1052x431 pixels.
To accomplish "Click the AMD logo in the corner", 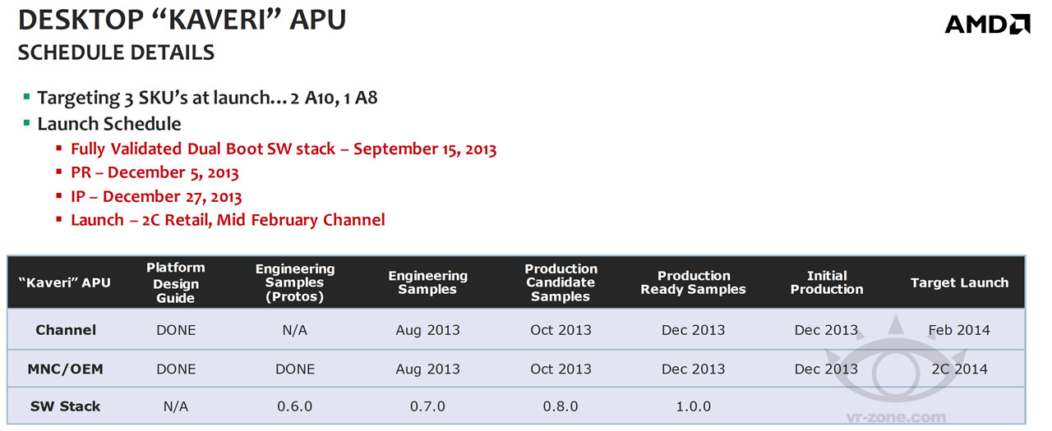I will click(x=987, y=24).
